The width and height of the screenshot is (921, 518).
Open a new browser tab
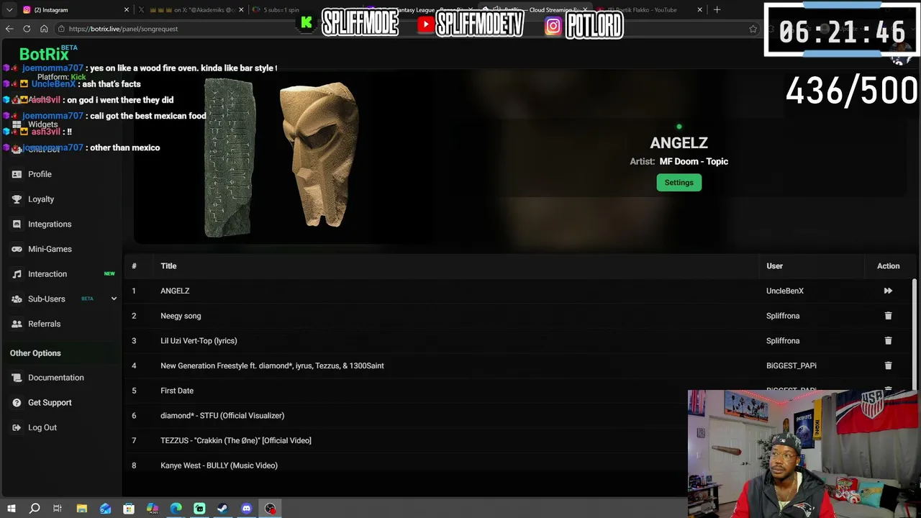point(717,10)
